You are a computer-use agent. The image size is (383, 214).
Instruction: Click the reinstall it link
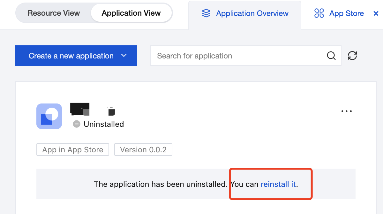pos(278,184)
